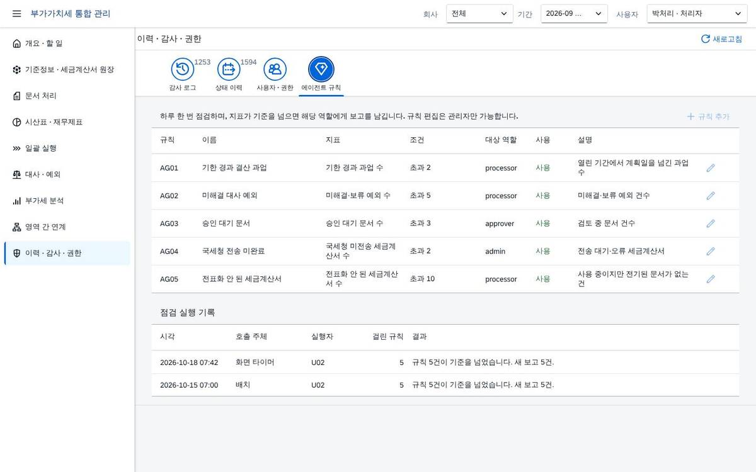756x472 pixels.
Task: Click the 상태 이력 calendar icon
Action: tap(229, 69)
